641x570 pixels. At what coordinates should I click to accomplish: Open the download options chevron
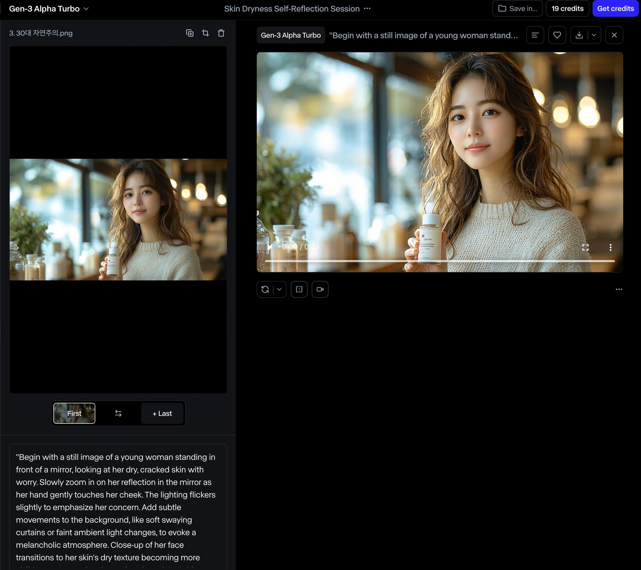(x=594, y=35)
